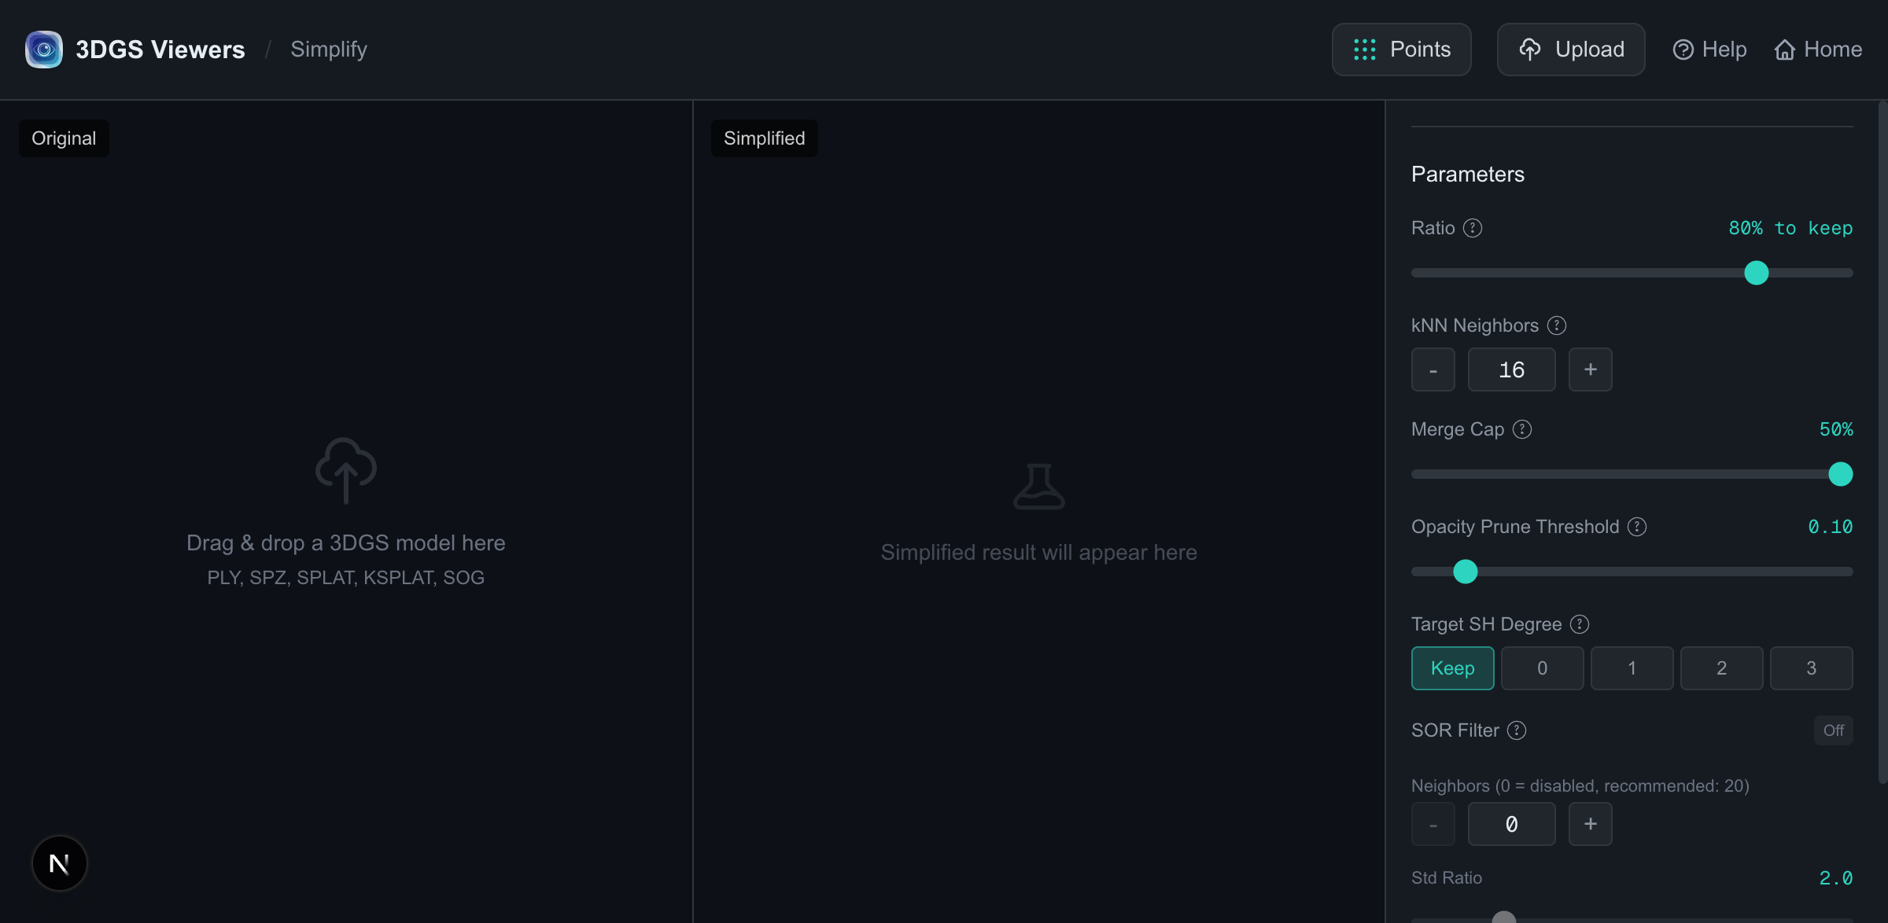Image resolution: width=1888 pixels, height=923 pixels.
Task: Decrease kNN Neighbors with minus button
Action: 1433,370
